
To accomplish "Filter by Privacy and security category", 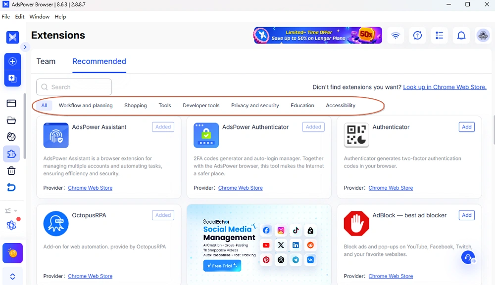I will (x=255, y=106).
